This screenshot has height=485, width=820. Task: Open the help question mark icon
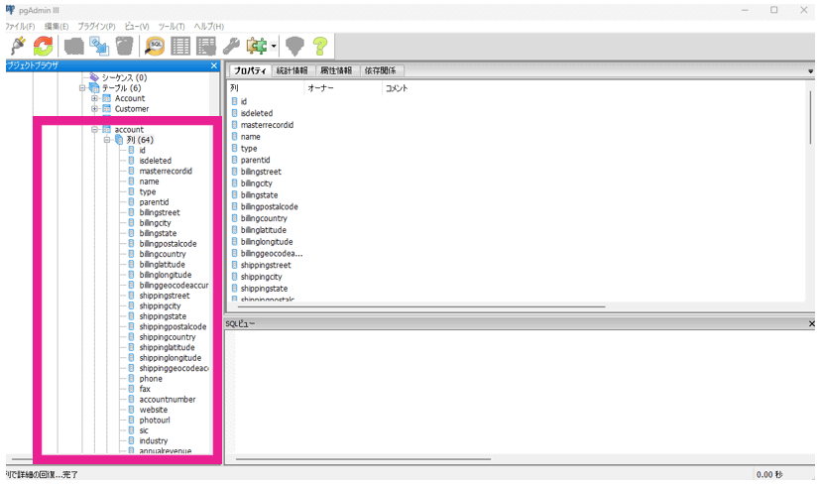click(320, 46)
